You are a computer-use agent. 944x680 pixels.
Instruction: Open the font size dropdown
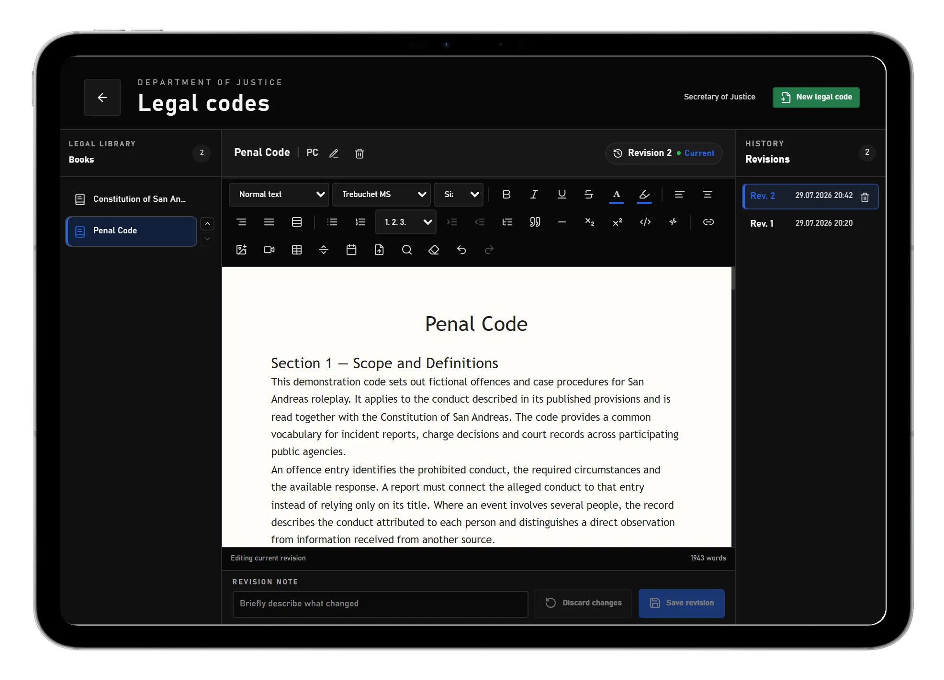(x=459, y=195)
